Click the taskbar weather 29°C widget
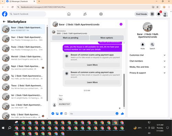172x136 pixels. pos(138,128)
